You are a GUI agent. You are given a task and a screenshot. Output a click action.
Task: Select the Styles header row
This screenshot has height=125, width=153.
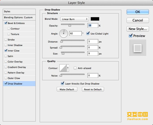click(x=19, y=11)
